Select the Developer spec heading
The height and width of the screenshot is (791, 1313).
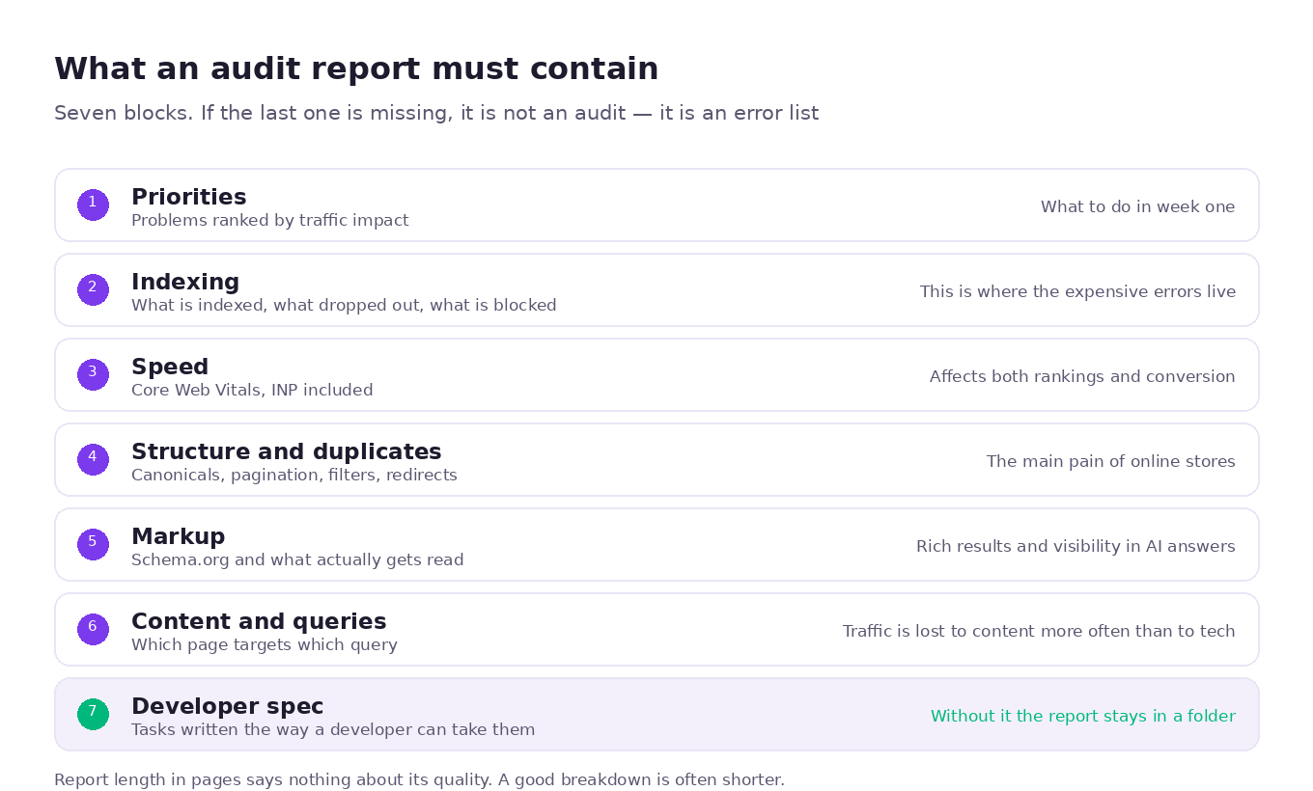click(x=228, y=707)
